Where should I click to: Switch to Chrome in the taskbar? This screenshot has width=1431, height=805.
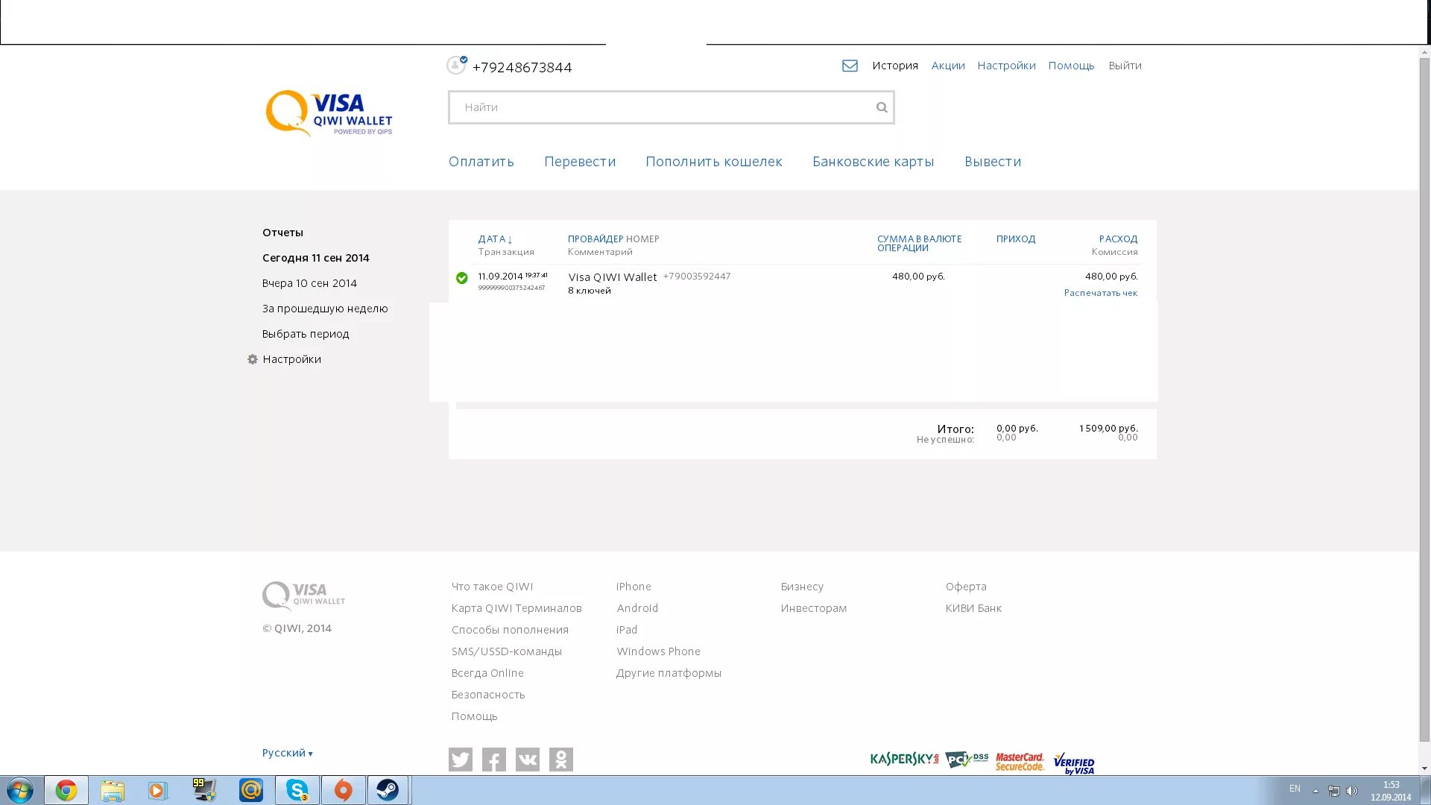click(x=66, y=790)
